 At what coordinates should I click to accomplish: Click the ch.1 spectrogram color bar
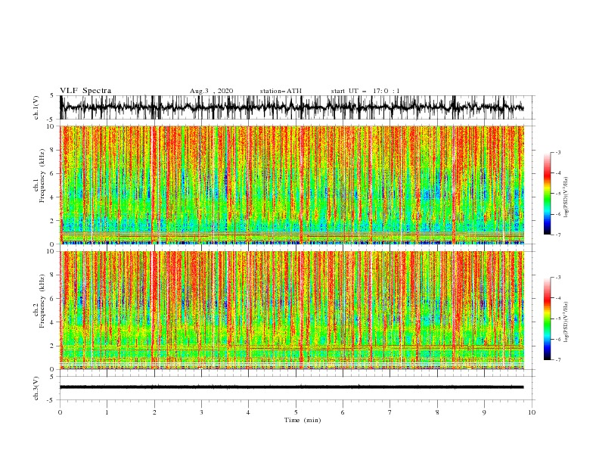(x=547, y=193)
